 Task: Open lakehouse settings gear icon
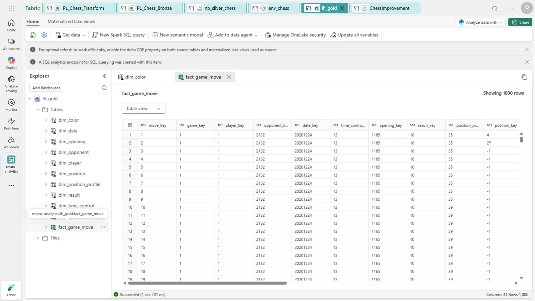(44, 35)
